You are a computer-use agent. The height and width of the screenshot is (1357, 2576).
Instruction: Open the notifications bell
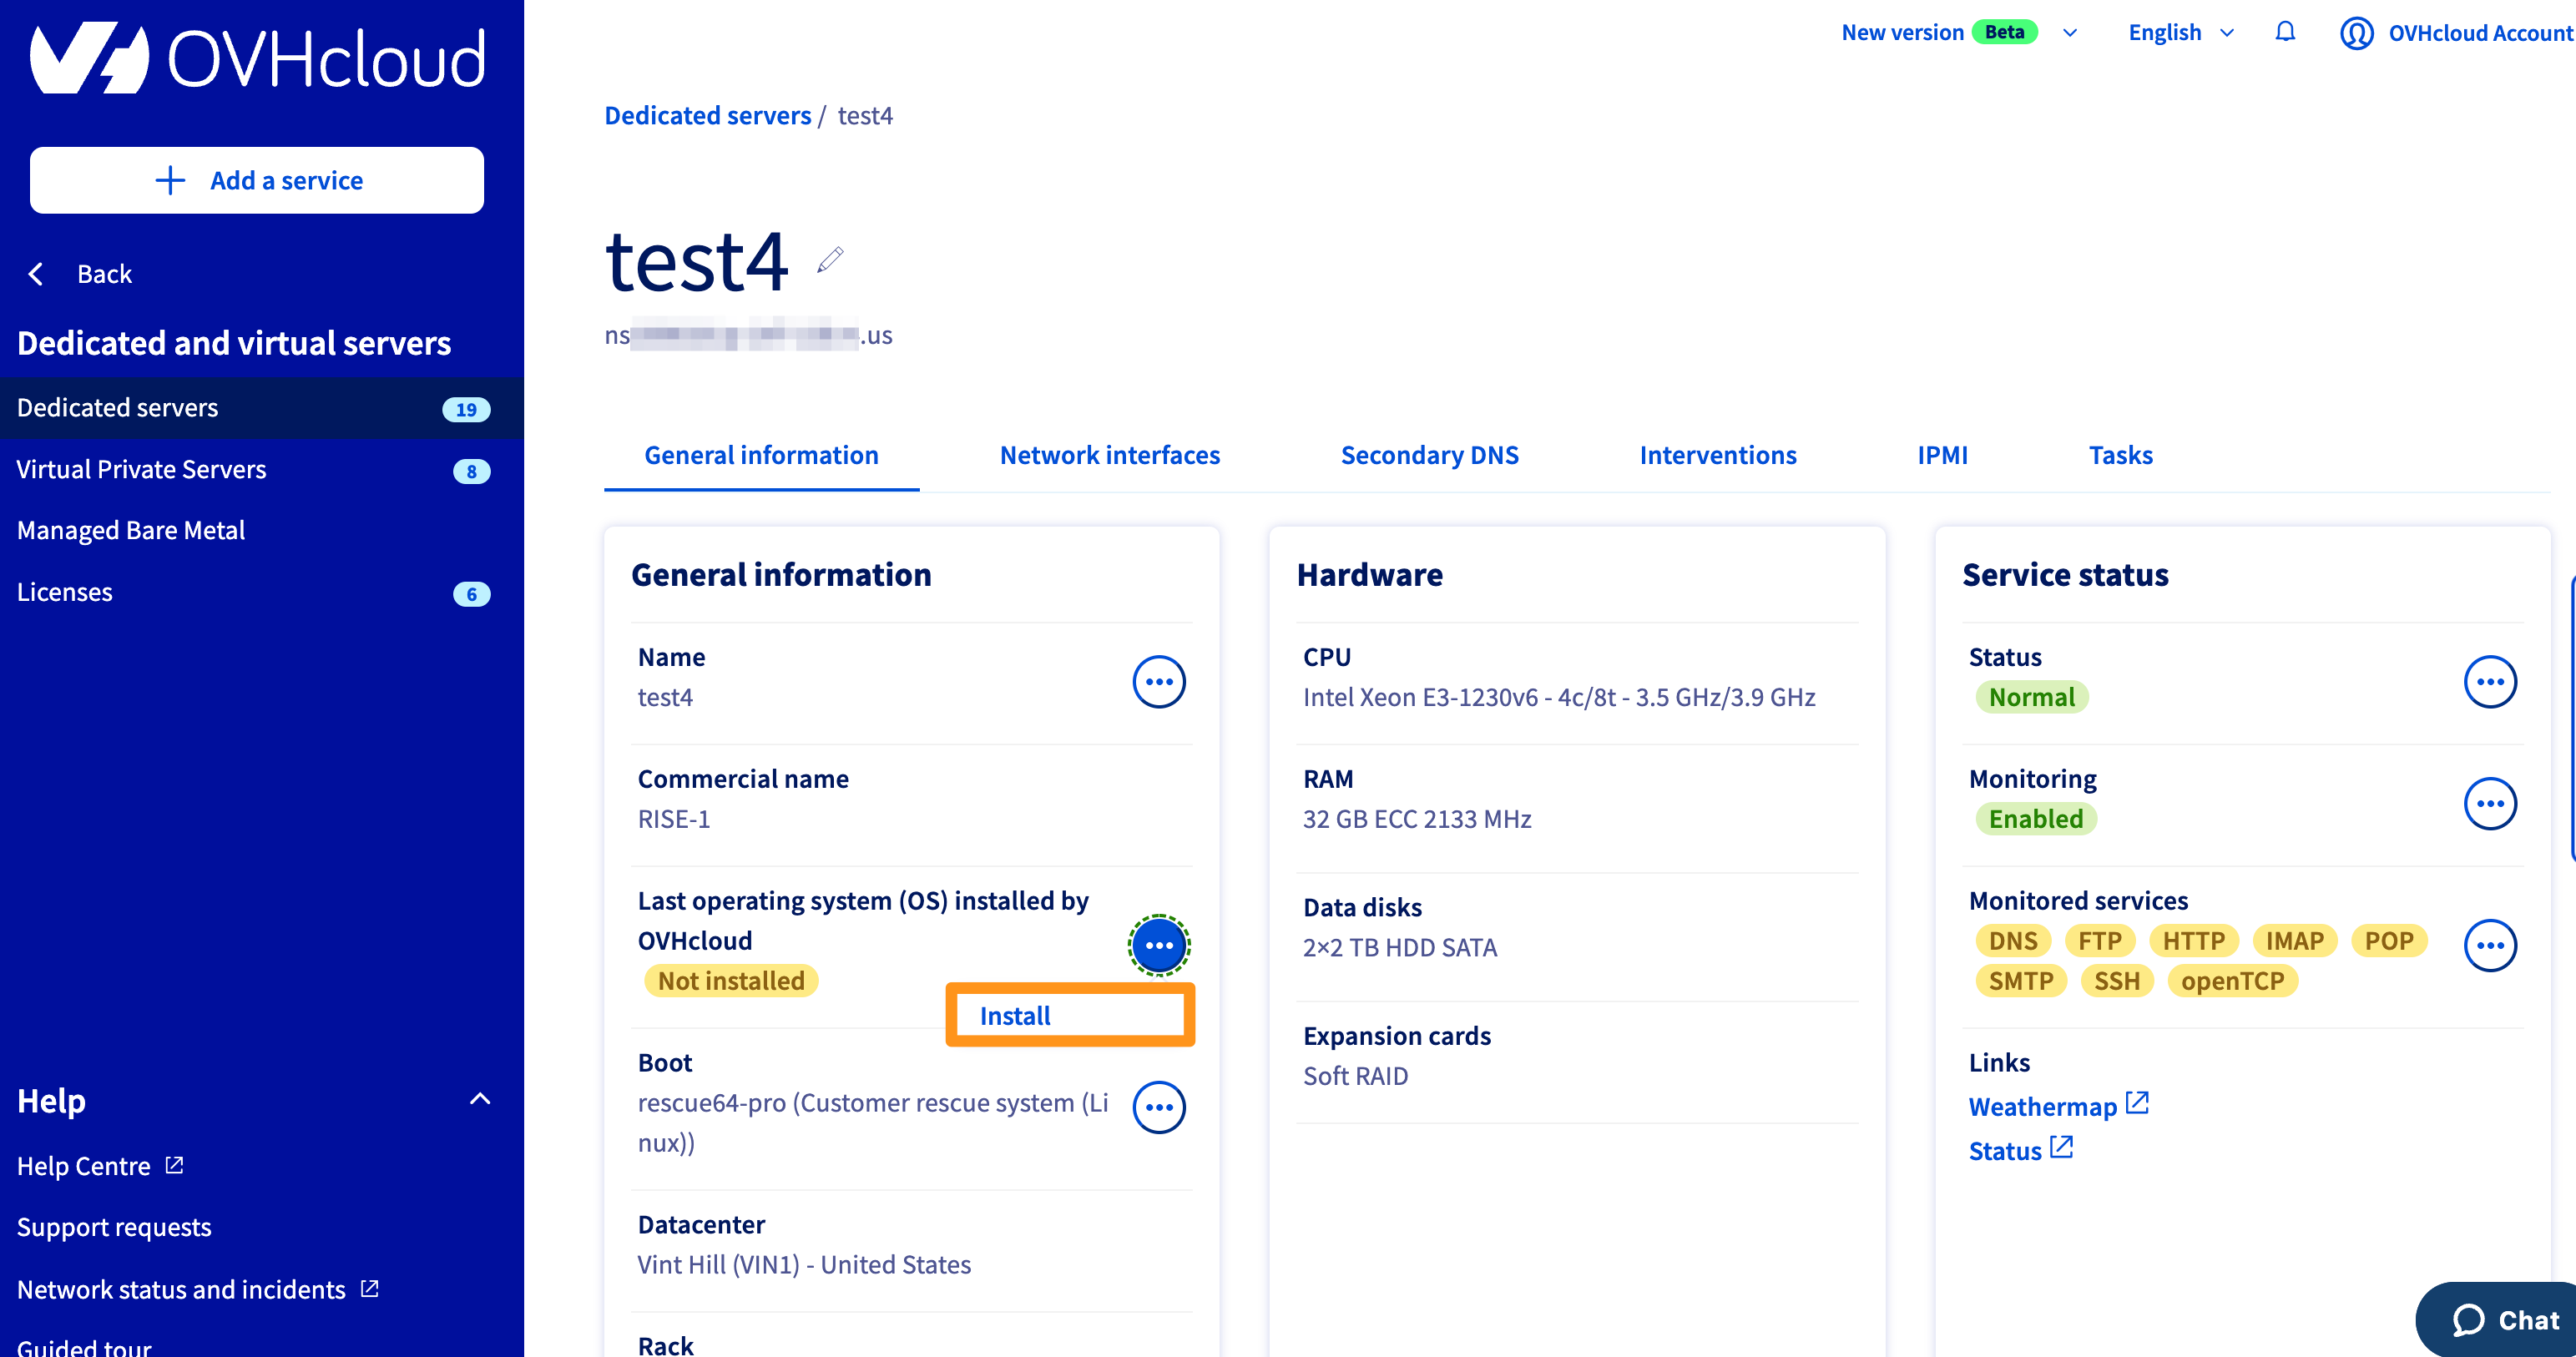(2285, 32)
